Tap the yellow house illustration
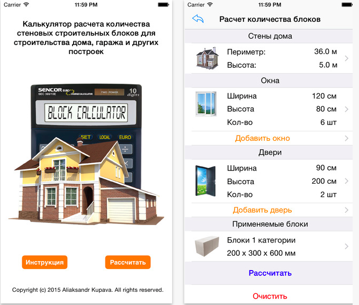The image size is (359, 305). click(x=86, y=181)
